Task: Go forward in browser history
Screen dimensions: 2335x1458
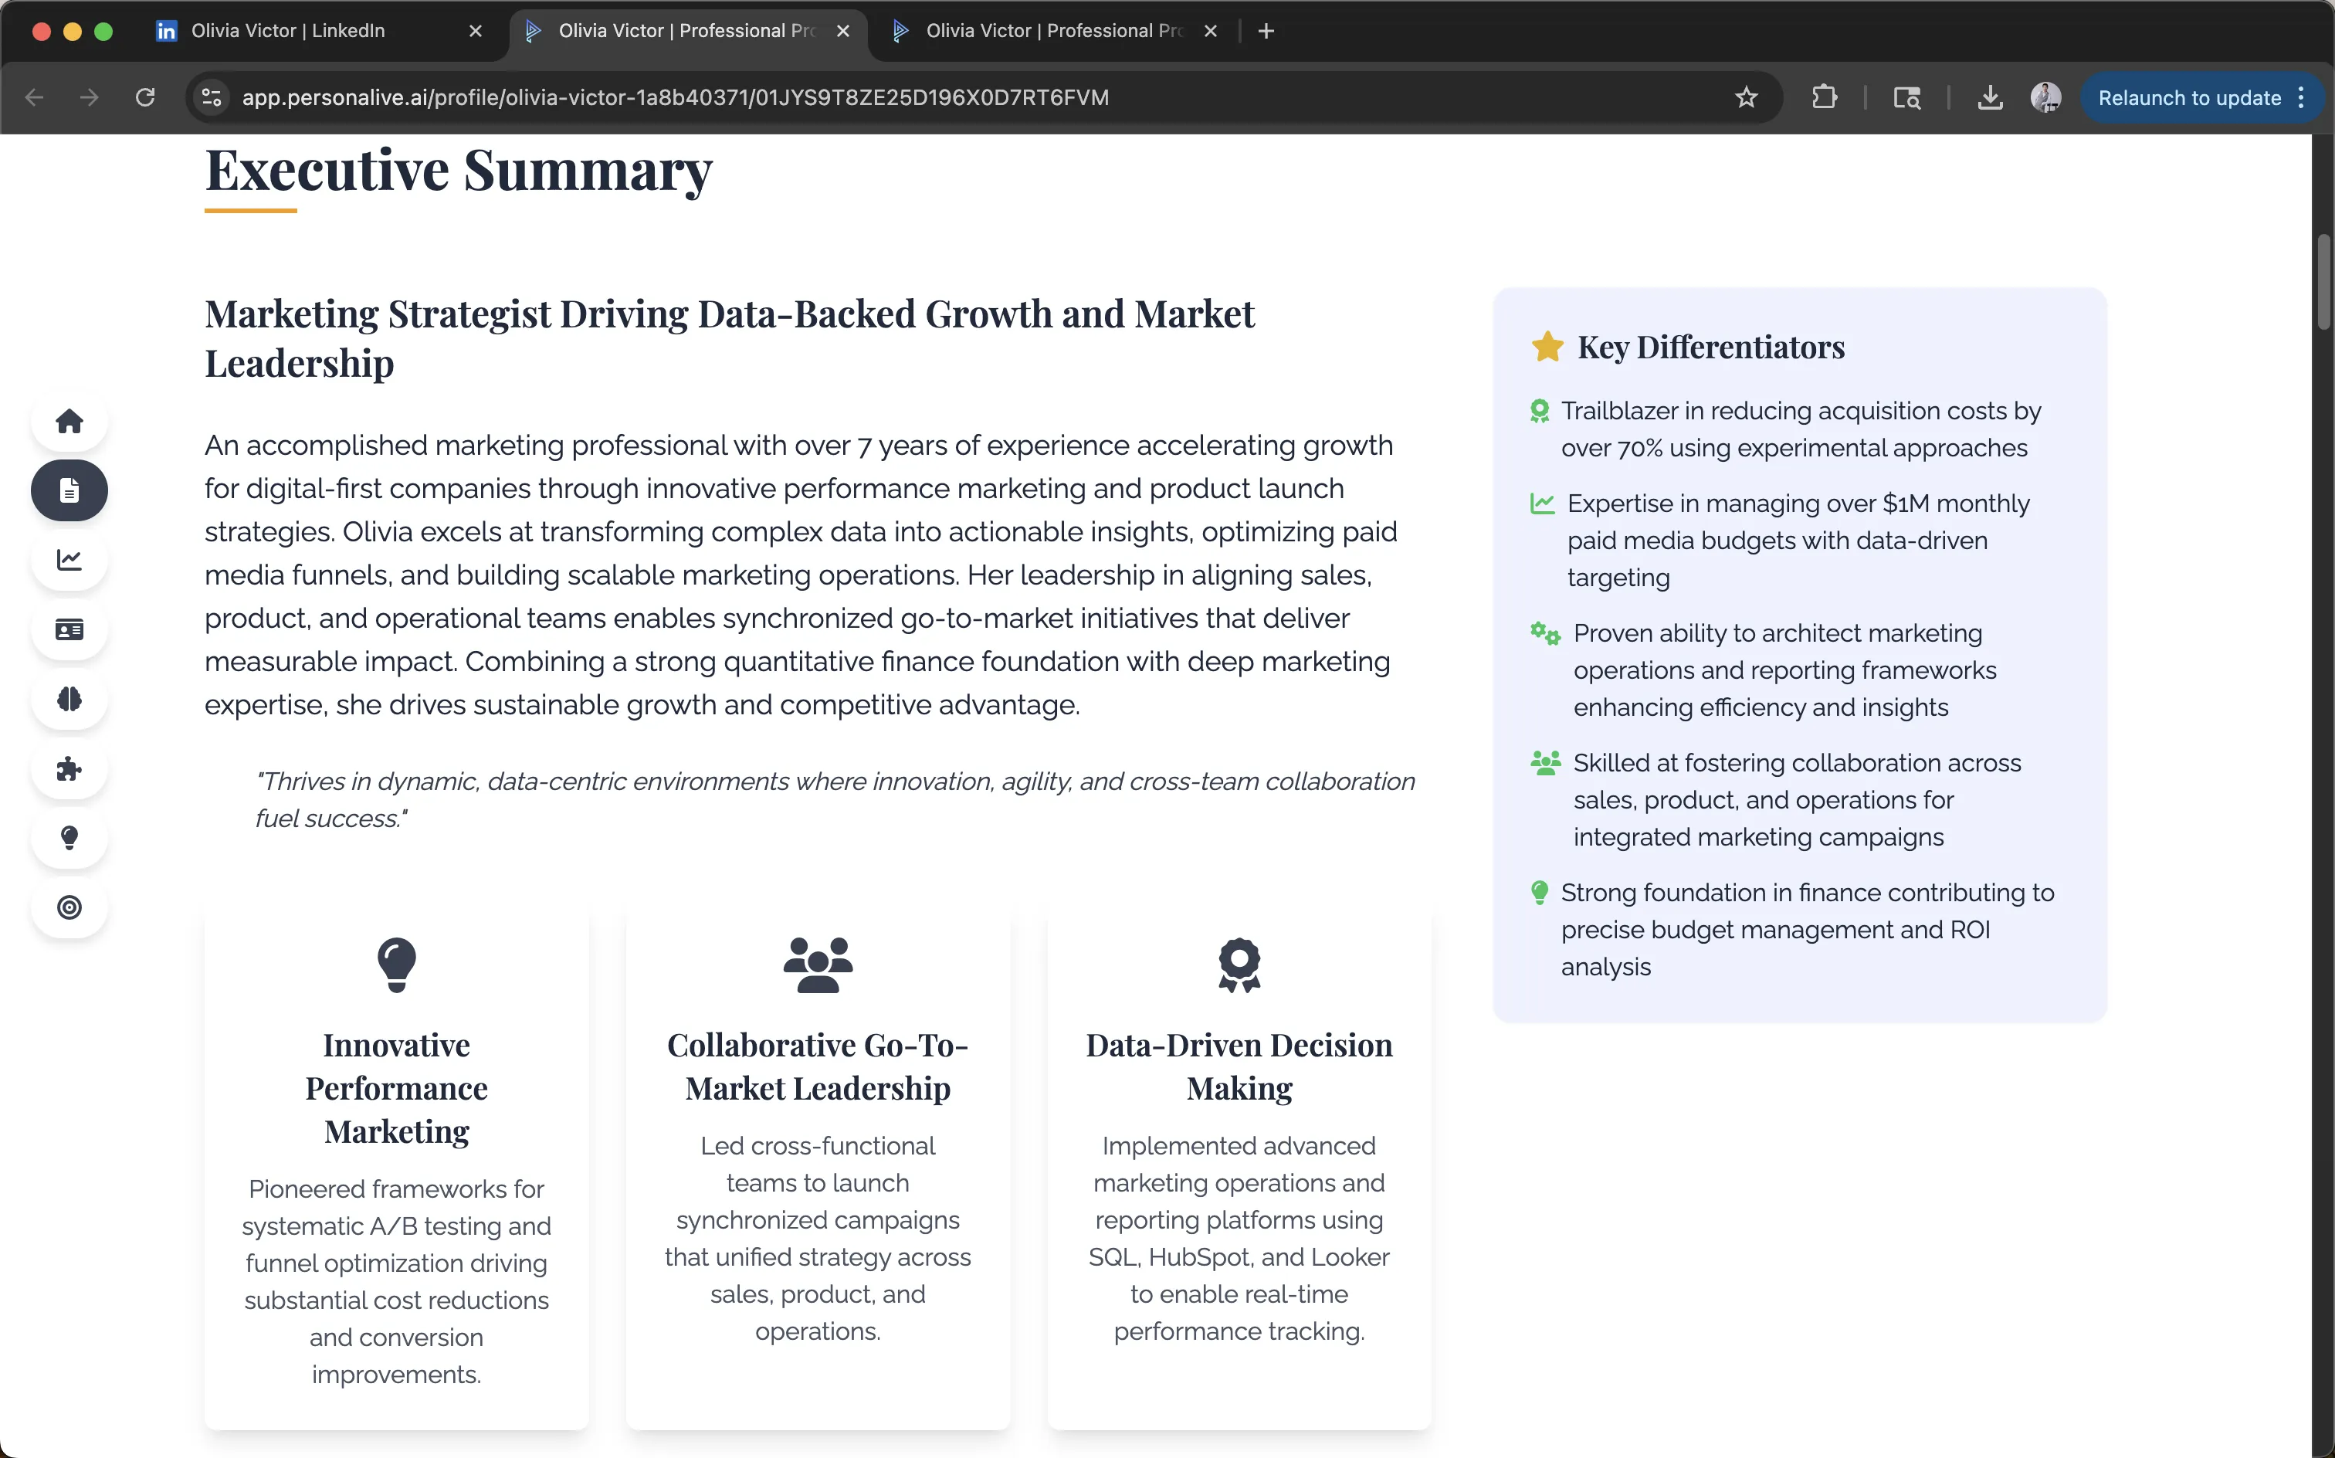Action: (x=89, y=97)
